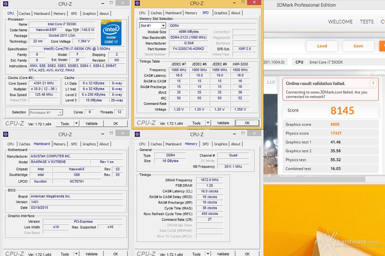Click the BIOS Date value 03/18/2015
Screen dimensions: 385x256
76,208
